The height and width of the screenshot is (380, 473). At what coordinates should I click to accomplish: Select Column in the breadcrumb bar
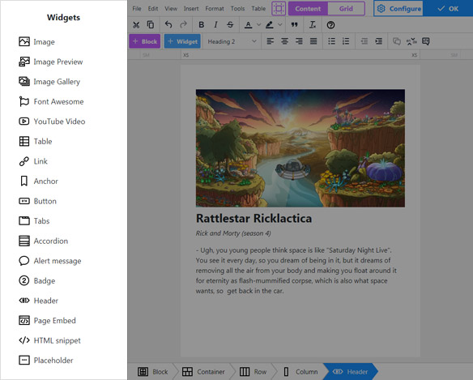pyautogui.click(x=300, y=372)
